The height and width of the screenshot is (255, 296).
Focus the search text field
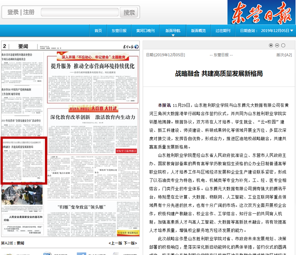pos(80,12)
